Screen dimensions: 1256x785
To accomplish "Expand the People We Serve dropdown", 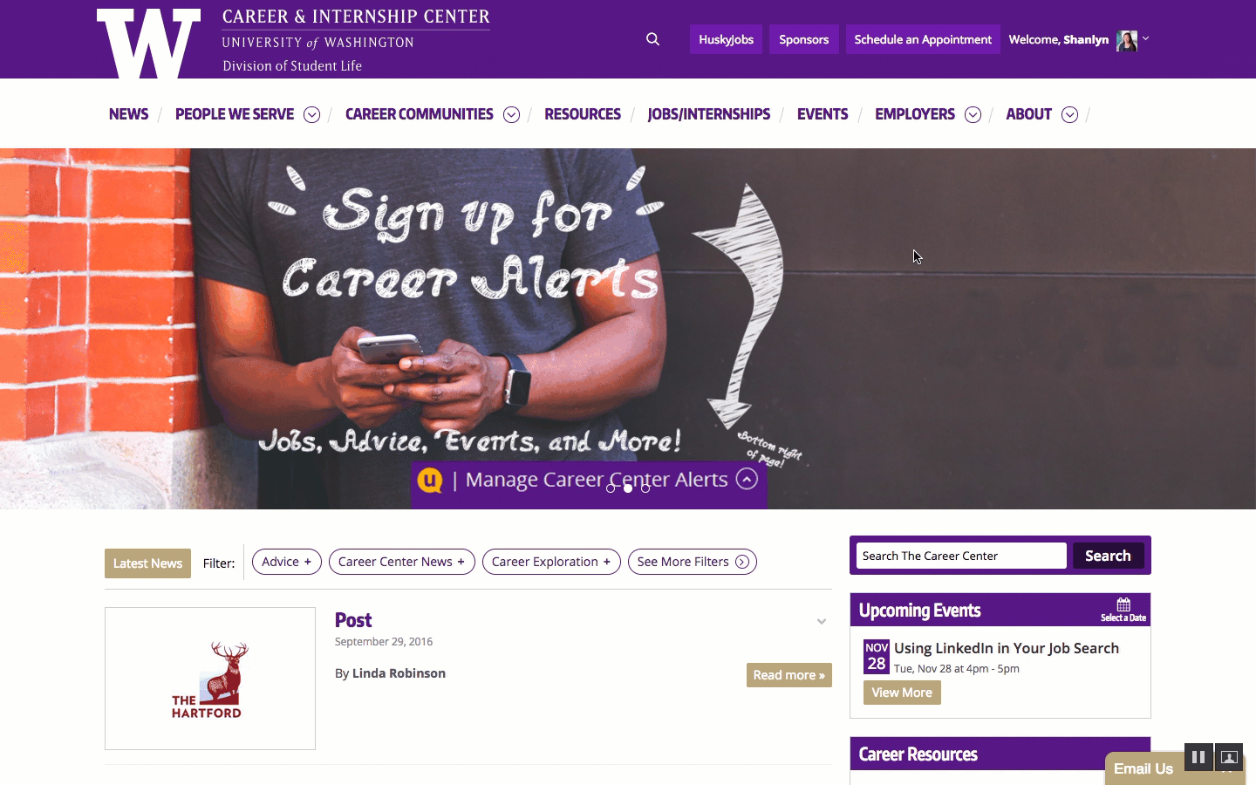I will pyautogui.click(x=311, y=115).
